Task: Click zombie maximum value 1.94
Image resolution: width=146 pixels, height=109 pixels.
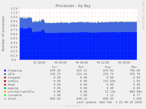Action: (x=137, y=81)
